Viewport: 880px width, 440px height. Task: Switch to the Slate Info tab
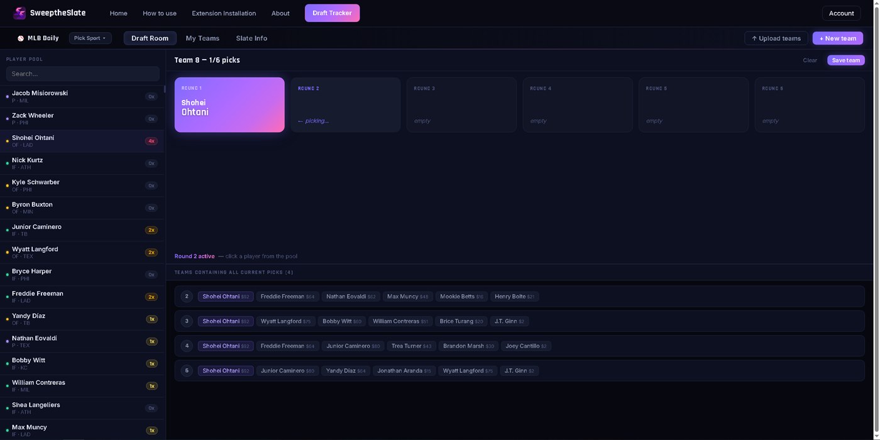[251, 38]
